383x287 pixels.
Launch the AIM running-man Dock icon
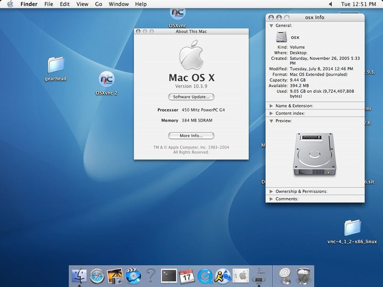[x=223, y=276]
